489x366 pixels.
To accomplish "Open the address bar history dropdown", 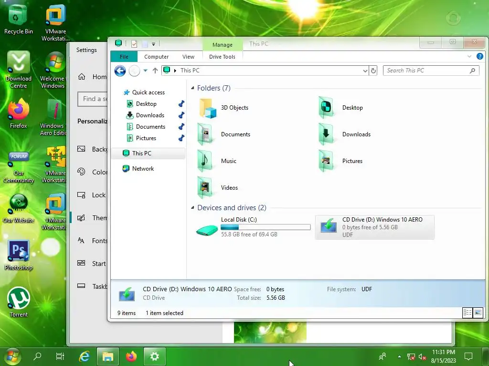I will 365,71.
